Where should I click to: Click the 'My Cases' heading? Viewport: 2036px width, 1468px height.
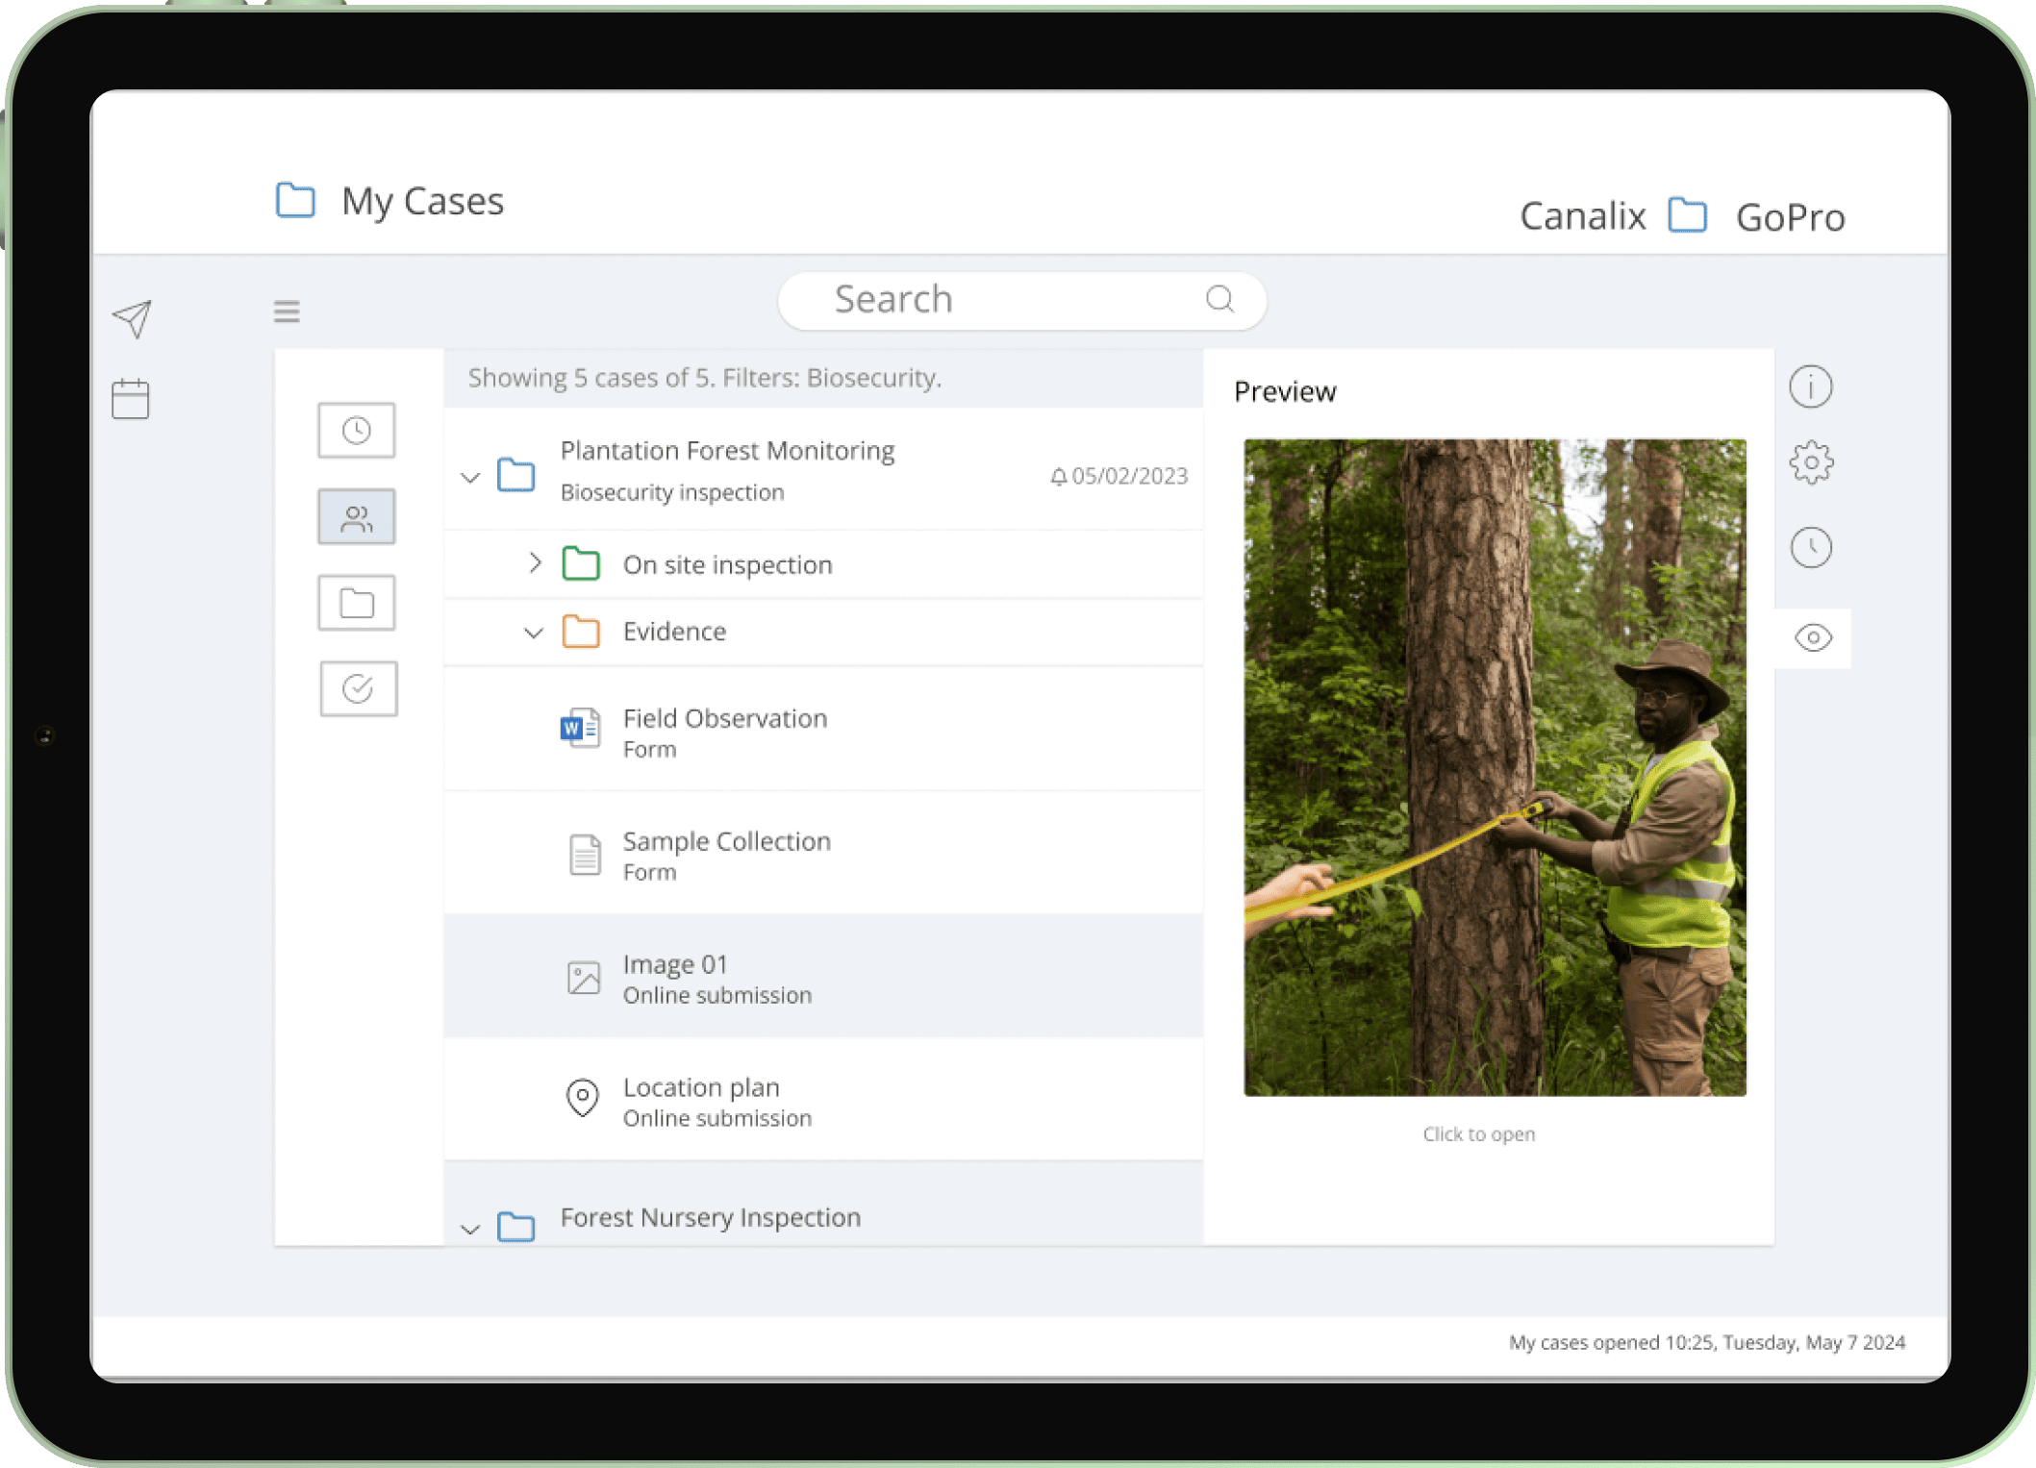click(x=422, y=201)
